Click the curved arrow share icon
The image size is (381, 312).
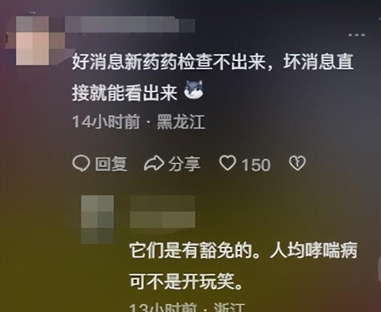(154, 163)
